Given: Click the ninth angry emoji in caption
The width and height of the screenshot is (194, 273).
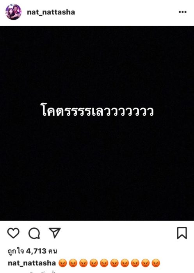Looking at the screenshot, I should click(146, 263).
